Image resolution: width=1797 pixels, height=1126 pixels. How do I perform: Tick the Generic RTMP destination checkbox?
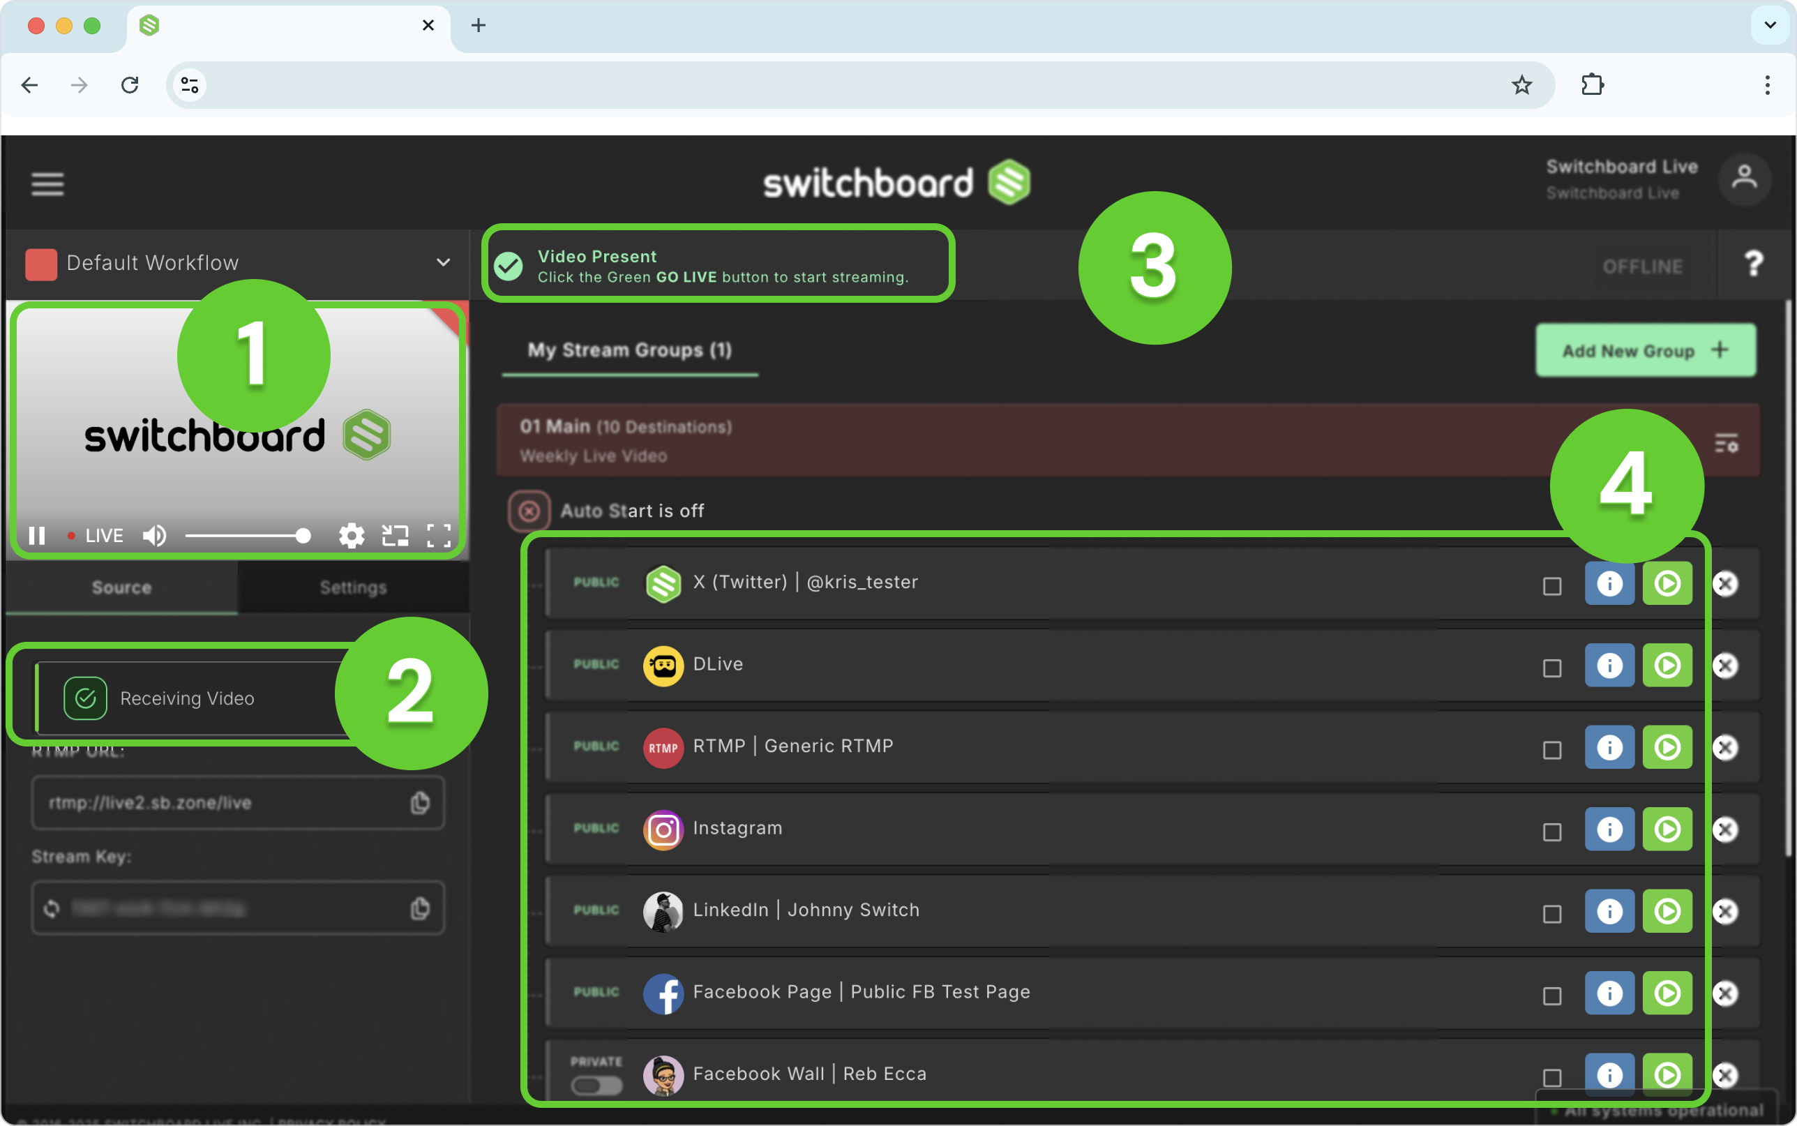click(1552, 750)
